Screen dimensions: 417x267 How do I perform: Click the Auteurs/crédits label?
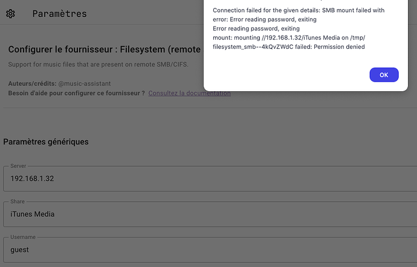click(32, 83)
